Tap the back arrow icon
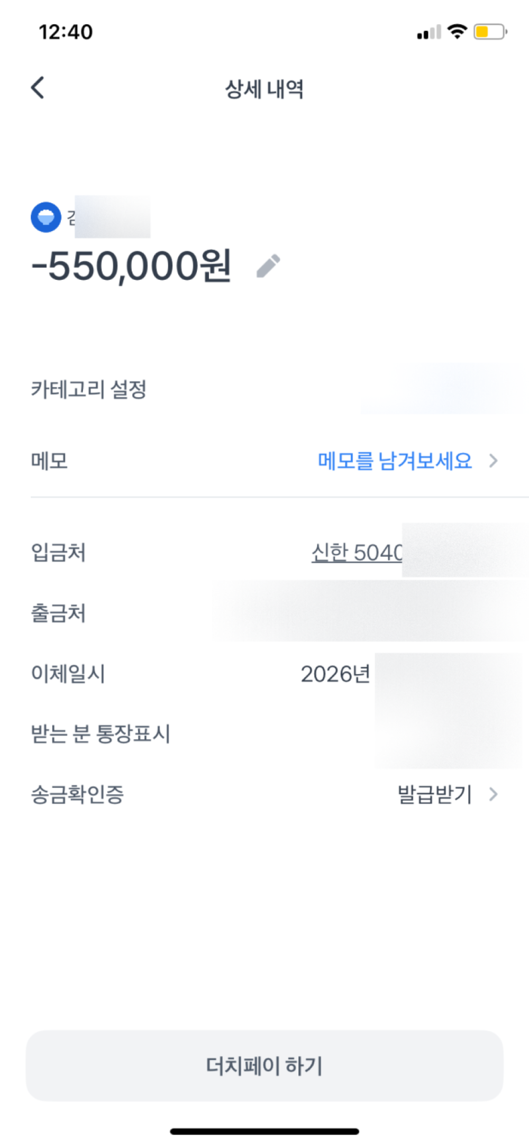529x1145 pixels. coord(38,88)
